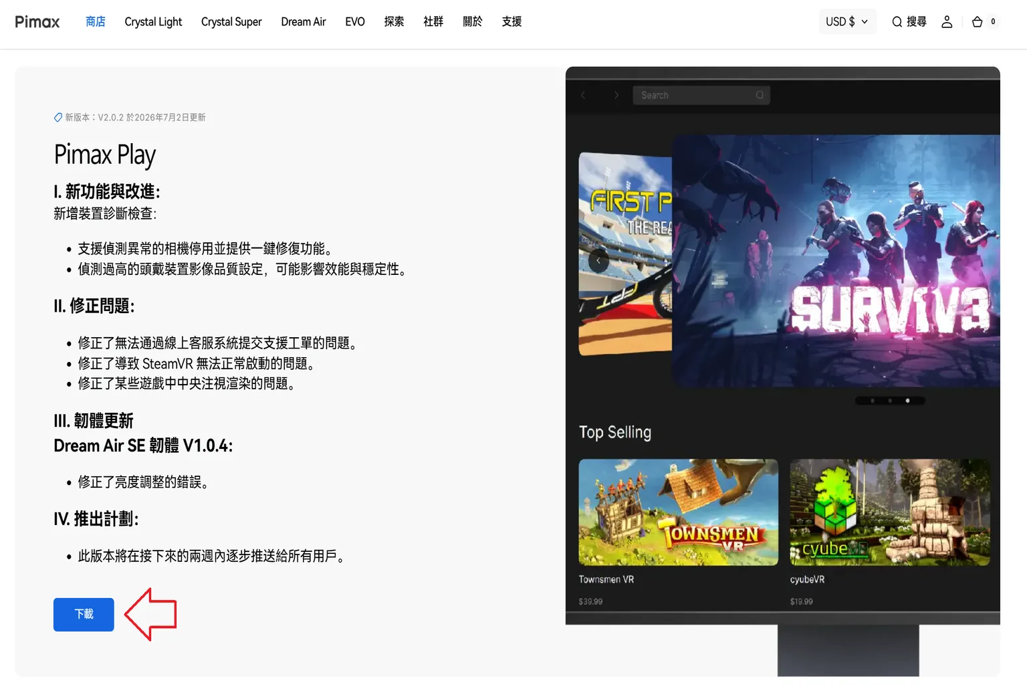
Task: Click the back arrow in Pimax Play window
Action: coord(583,95)
